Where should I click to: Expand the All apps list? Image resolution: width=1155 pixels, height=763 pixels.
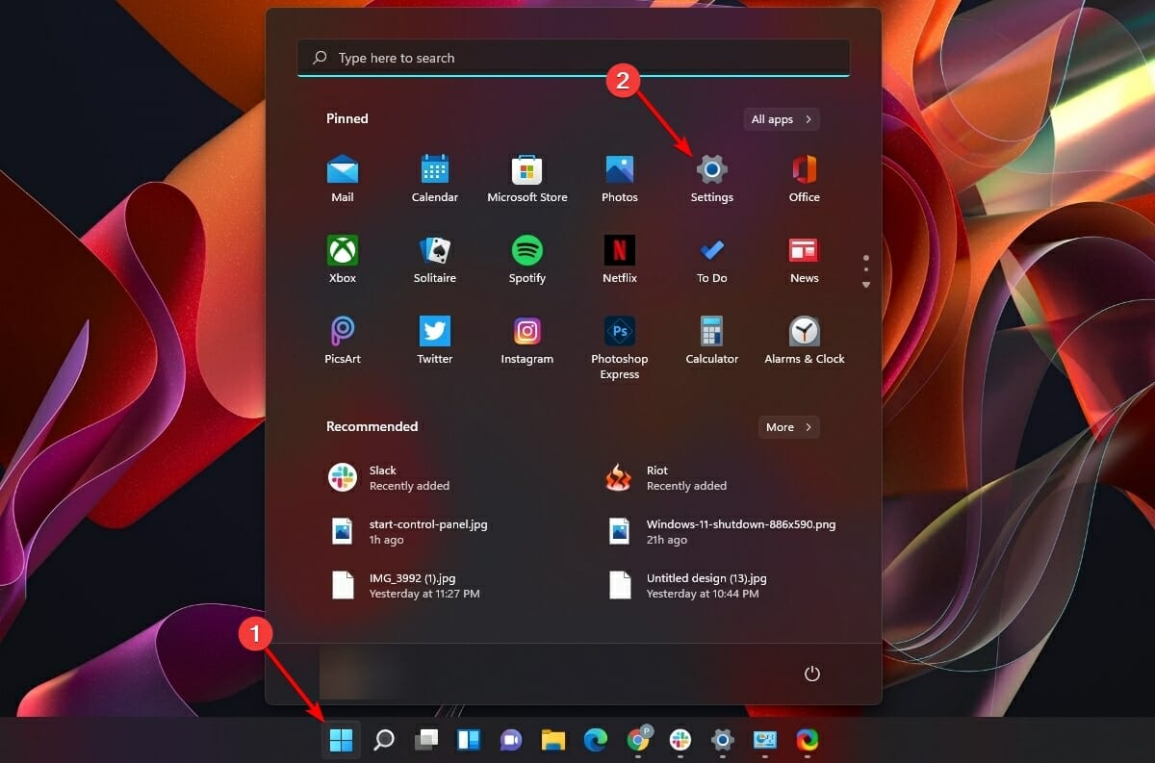pos(782,119)
